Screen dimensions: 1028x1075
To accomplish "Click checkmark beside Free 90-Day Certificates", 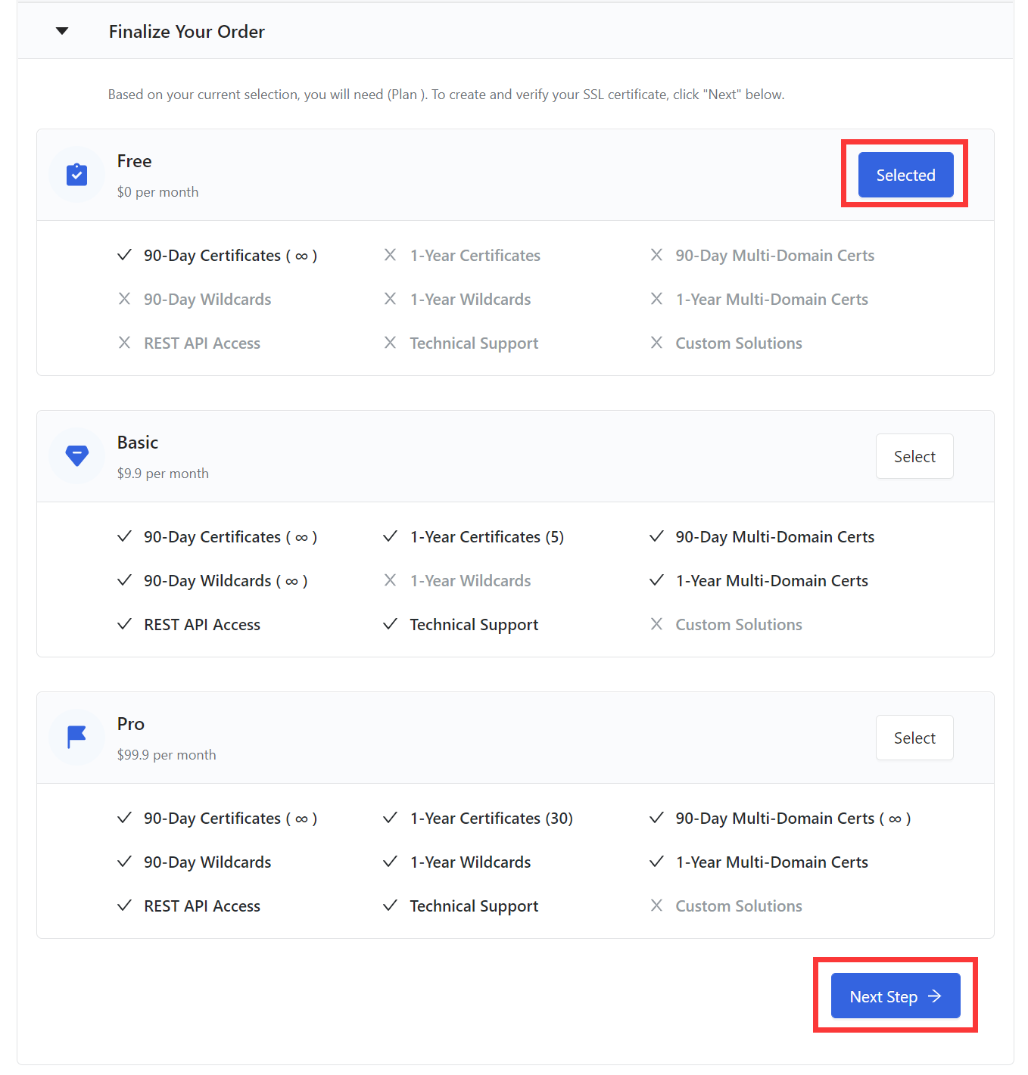I will click(125, 255).
